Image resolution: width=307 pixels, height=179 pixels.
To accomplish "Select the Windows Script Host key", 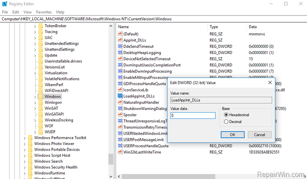I will click(x=52, y=155).
